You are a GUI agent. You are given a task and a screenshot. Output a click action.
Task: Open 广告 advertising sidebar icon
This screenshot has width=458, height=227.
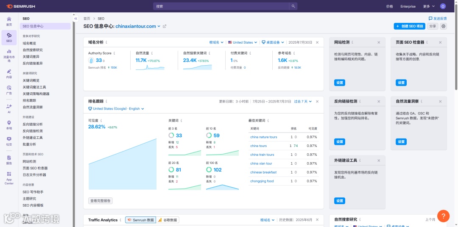tap(9, 90)
